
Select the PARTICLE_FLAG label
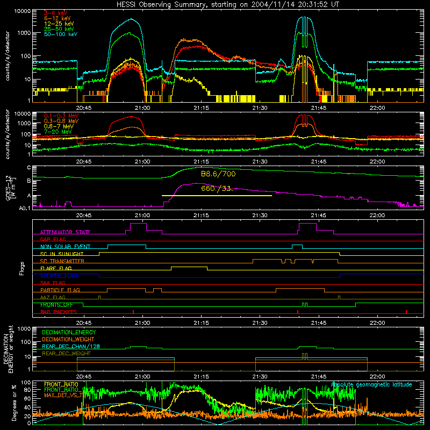(x=60, y=290)
